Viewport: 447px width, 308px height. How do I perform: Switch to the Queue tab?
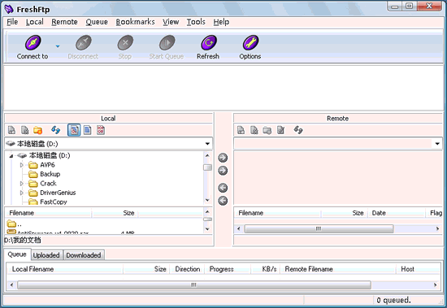pyautogui.click(x=17, y=254)
